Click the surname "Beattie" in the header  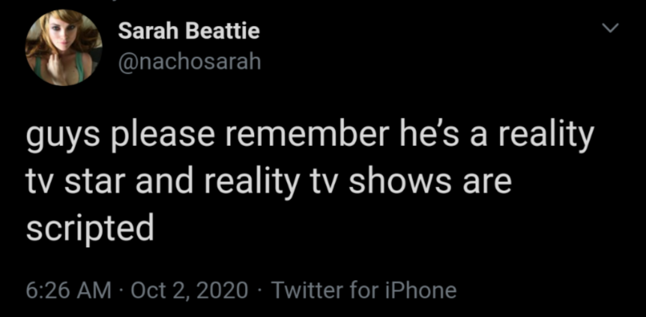pyautogui.click(x=223, y=31)
